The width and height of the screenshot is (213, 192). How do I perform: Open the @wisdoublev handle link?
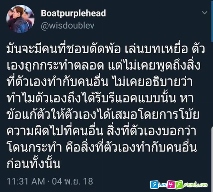tap(68, 26)
